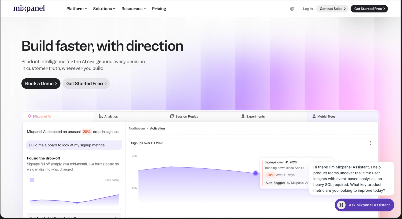Click 'Build faster, with direction' headline

(x=103, y=46)
